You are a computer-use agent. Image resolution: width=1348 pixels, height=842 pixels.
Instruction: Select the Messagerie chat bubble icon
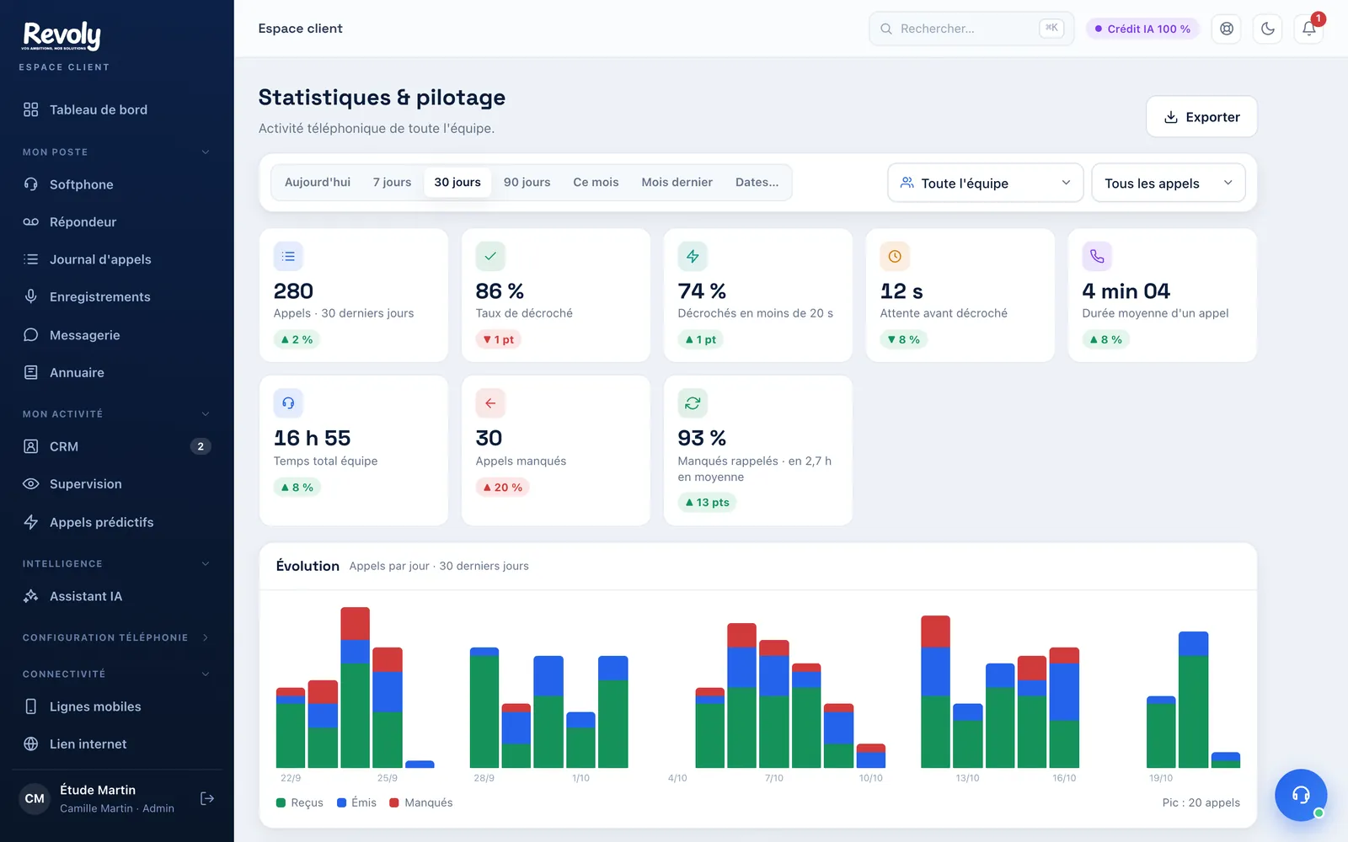click(31, 335)
